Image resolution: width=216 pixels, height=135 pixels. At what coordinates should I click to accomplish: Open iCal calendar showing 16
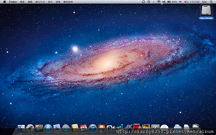pos(84,128)
